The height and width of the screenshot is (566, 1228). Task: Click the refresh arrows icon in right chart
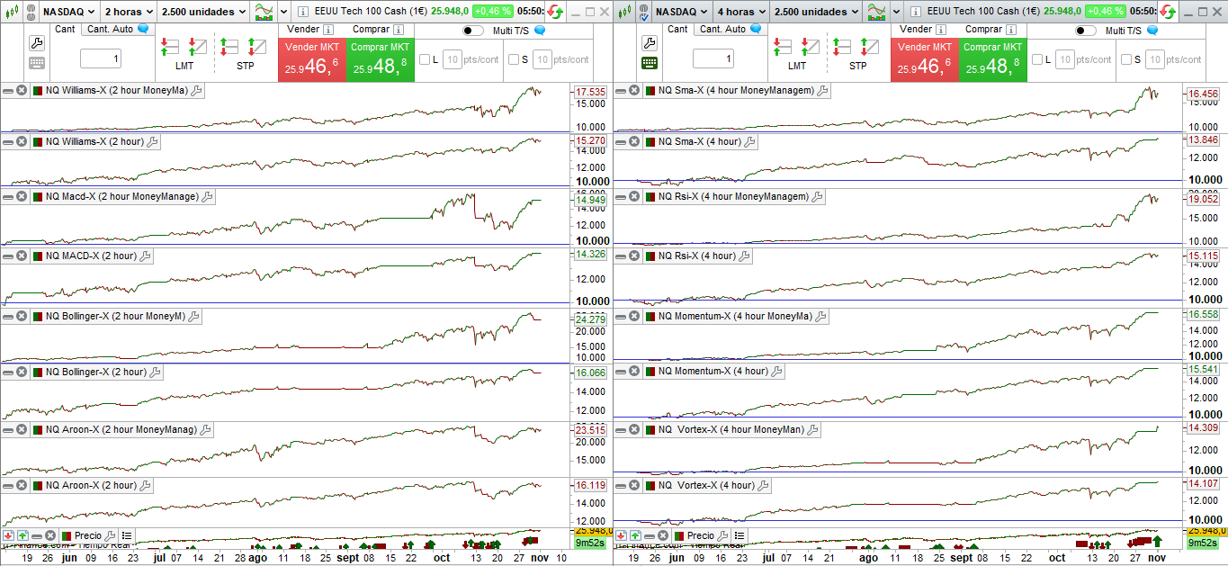pyautogui.click(x=1167, y=12)
